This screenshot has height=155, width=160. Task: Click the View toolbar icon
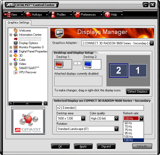coord(7,14)
